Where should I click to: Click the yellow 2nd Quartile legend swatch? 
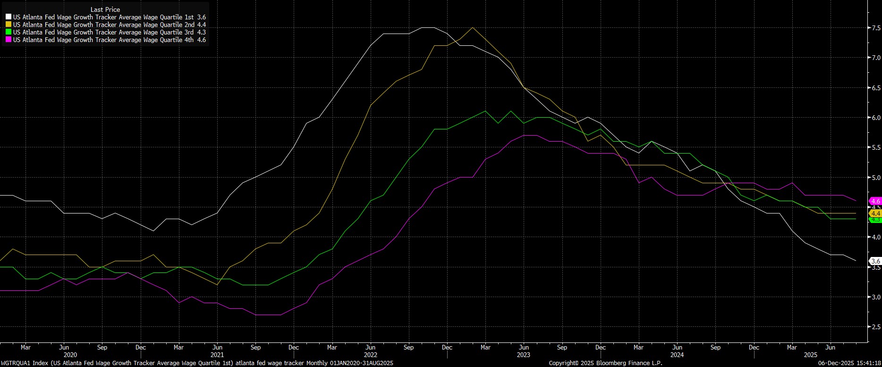[x=8, y=25]
